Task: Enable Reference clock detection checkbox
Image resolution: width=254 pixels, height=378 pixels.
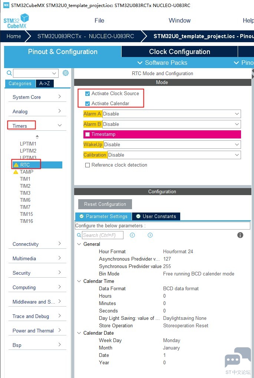Action: pyautogui.click(x=88, y=165)
